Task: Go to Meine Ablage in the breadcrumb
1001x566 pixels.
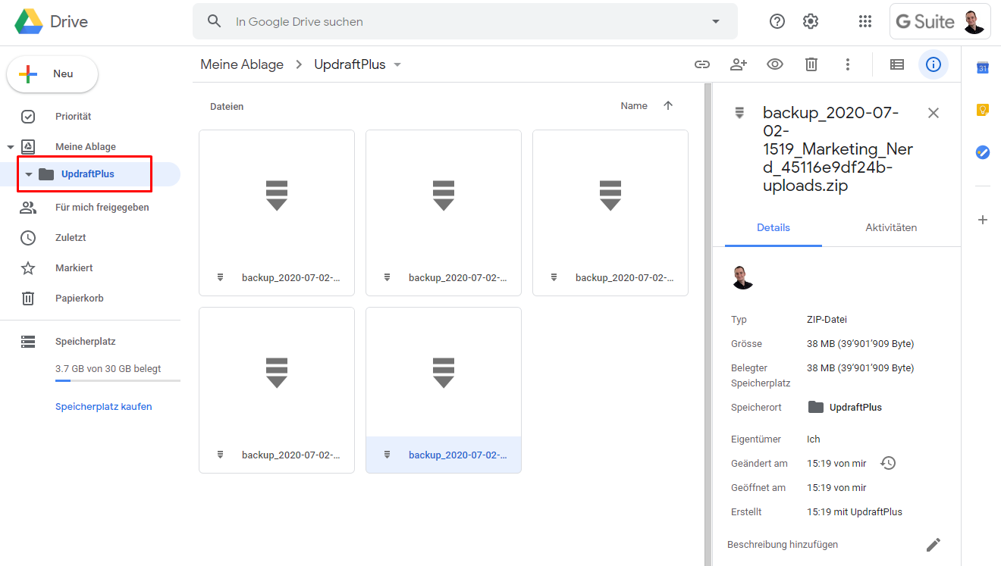Action: point(242,64)
